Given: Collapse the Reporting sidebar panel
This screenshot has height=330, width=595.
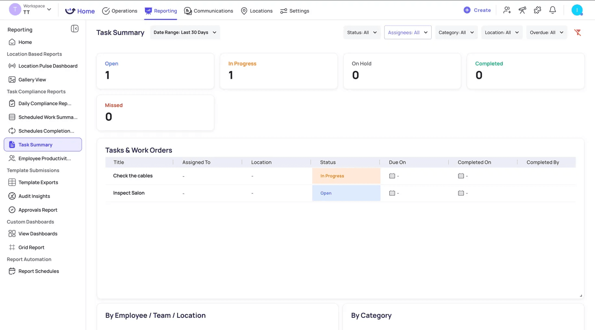Looking at the screenshot, I should click(x=74, y=28).
